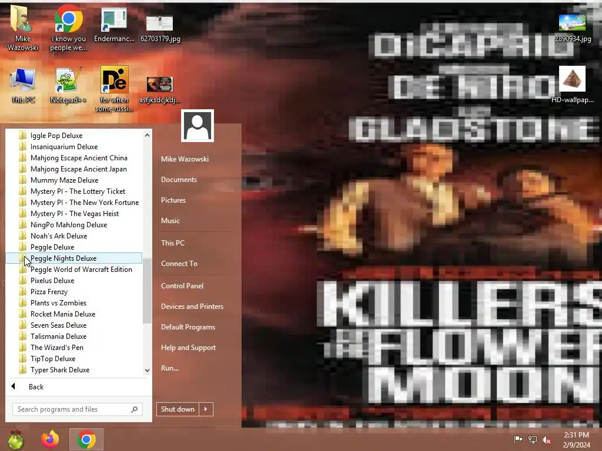Click the program list scrollbar down arrow

(147, 370)
